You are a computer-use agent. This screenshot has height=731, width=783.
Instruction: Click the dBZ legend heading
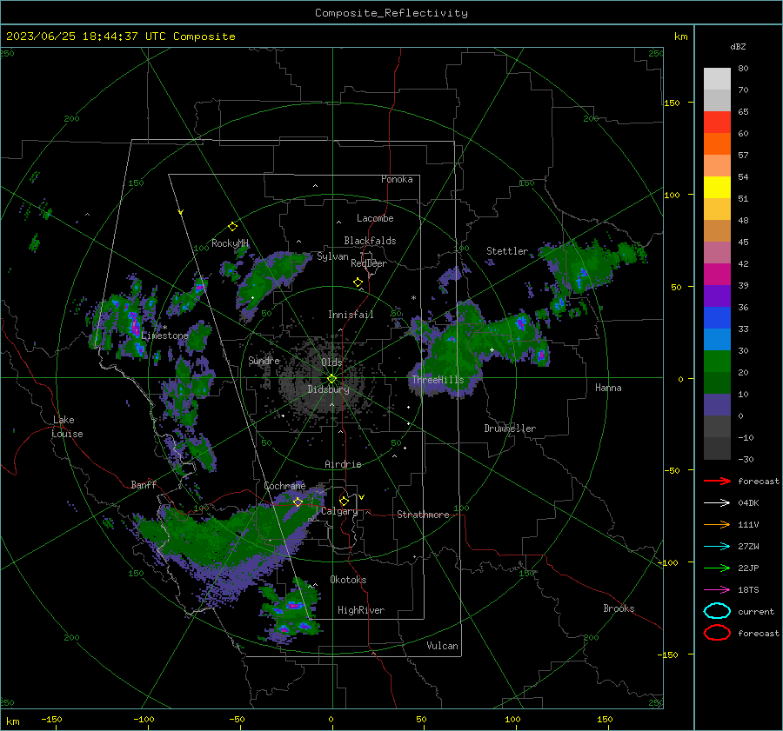click(738, 46)
